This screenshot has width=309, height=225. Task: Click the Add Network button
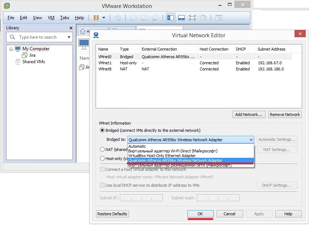coord(249,114)
